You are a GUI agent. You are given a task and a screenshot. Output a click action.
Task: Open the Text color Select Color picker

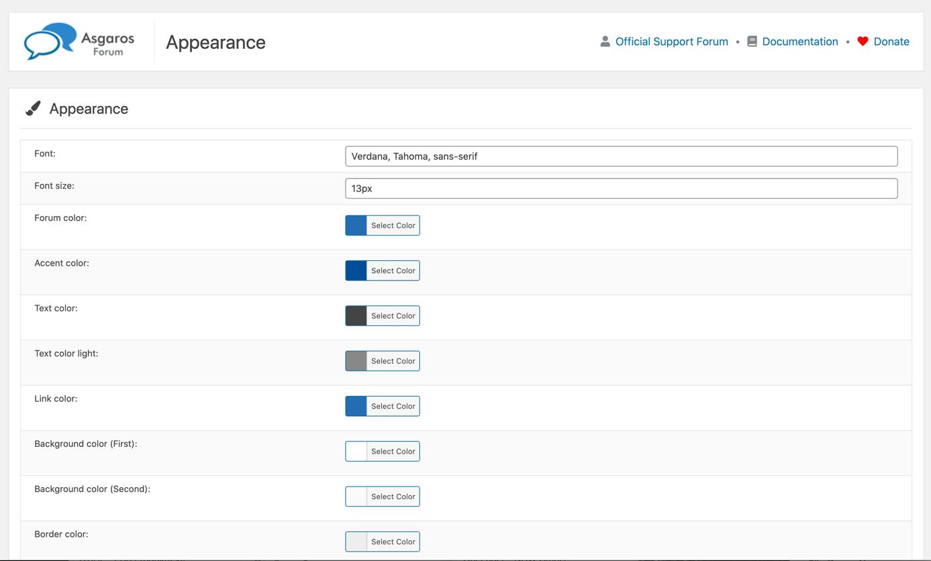click(x=393, y=316)
